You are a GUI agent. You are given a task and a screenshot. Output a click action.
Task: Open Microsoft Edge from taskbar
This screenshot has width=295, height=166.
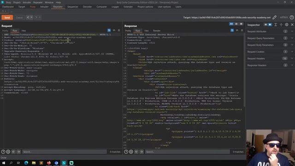[x=26, y=163]
